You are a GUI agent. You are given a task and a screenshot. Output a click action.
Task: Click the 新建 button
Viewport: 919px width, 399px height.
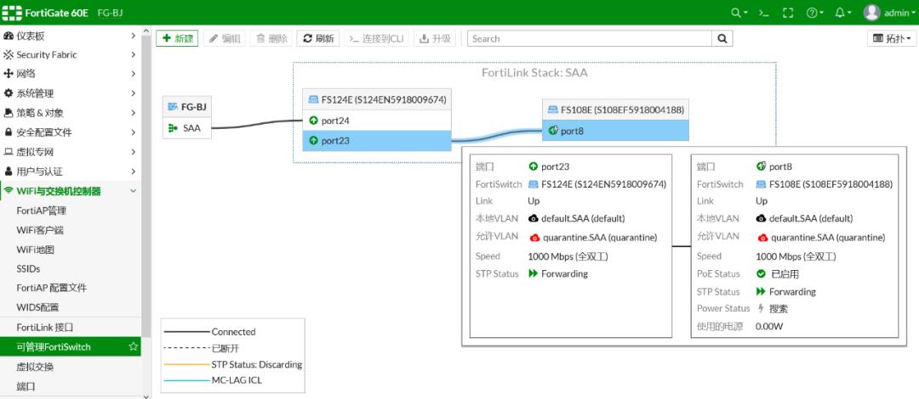(x=177, y=38)
